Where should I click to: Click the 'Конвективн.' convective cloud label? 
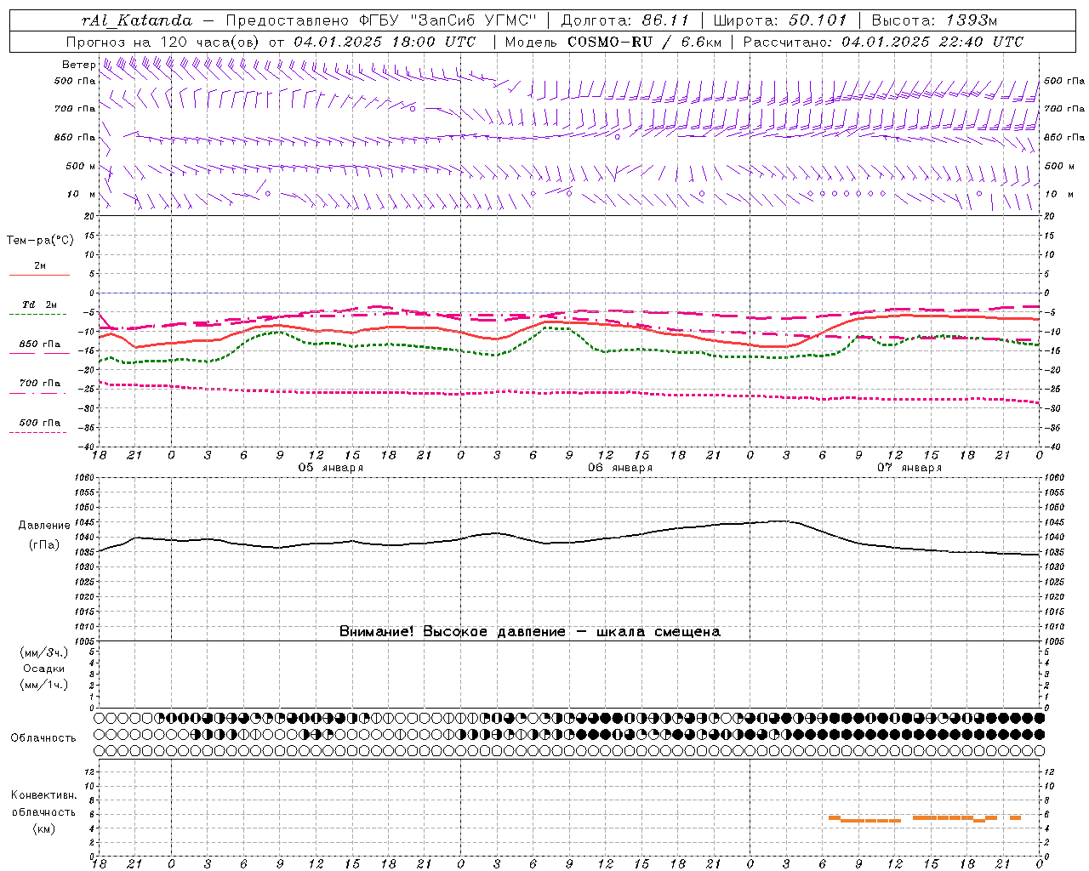pyautogui.click(x=43, y=795)
